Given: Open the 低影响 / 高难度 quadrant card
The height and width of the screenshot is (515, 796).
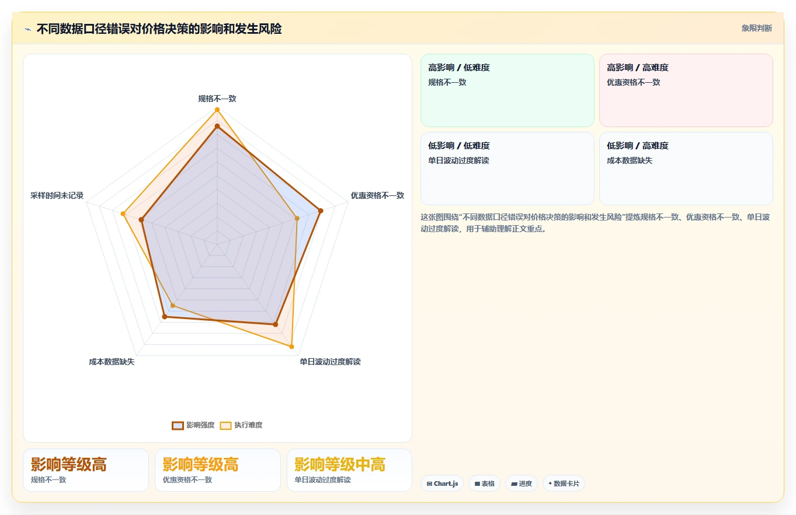Looking at the screenshot, I should tap(686, 169).
